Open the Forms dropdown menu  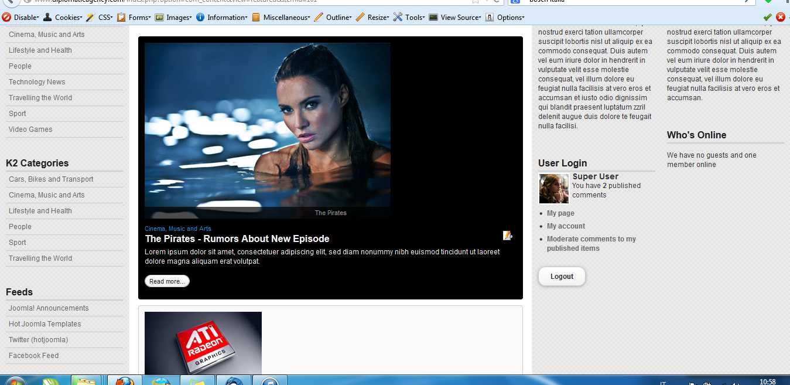click(x=134, y=18)
